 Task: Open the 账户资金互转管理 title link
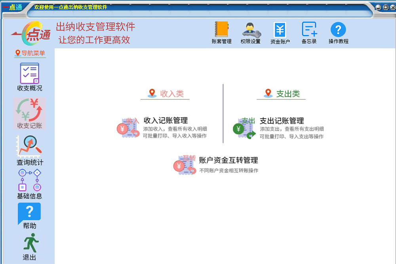(x=228, y=160)
